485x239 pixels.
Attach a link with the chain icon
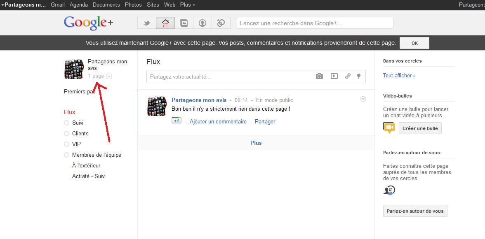tap(348, 76)
